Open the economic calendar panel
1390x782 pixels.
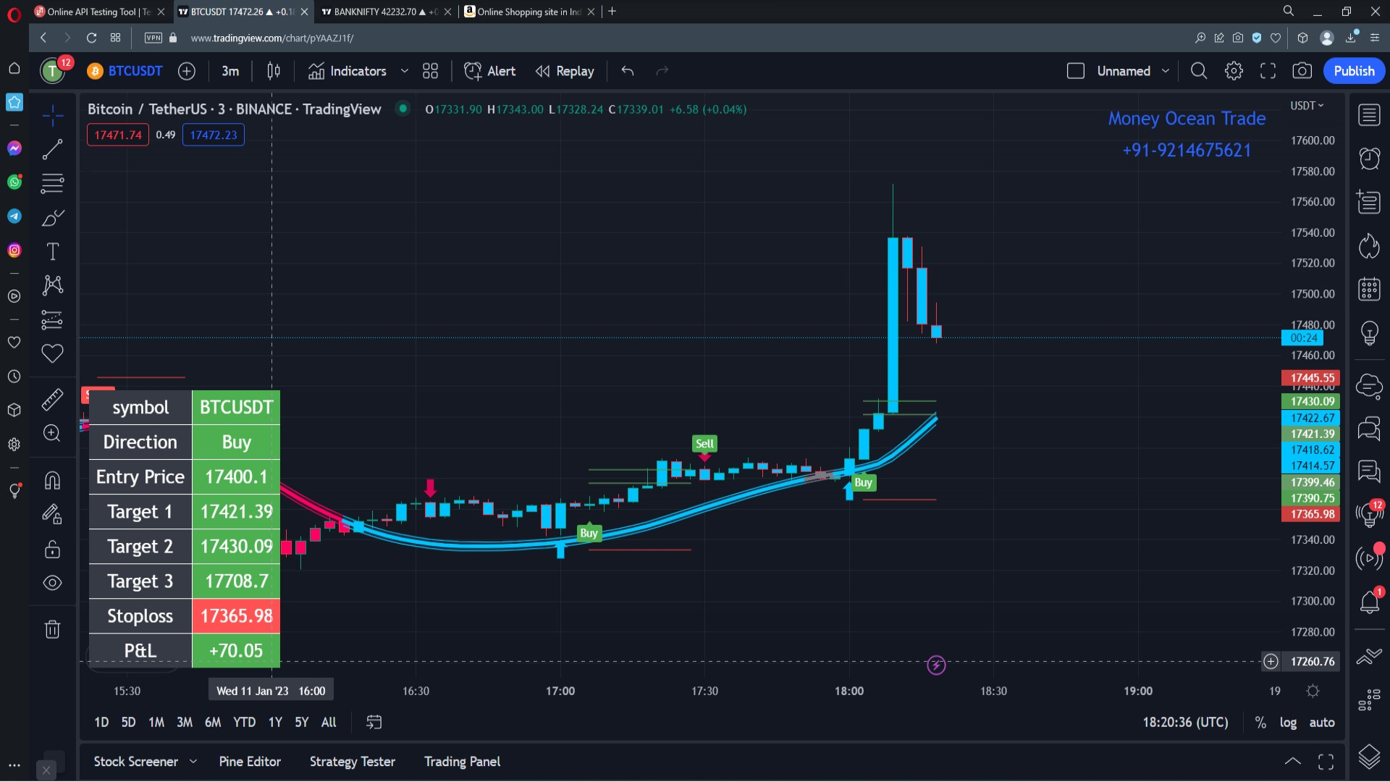point(1369,289)
